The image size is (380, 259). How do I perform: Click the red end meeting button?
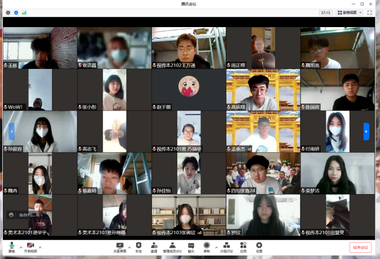click(361, 247)
